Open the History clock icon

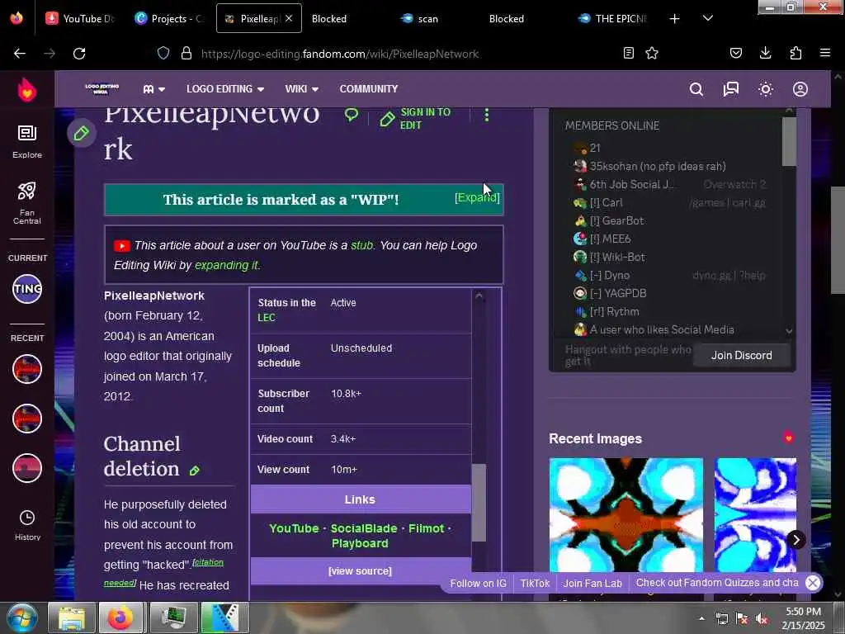(27, 525)
